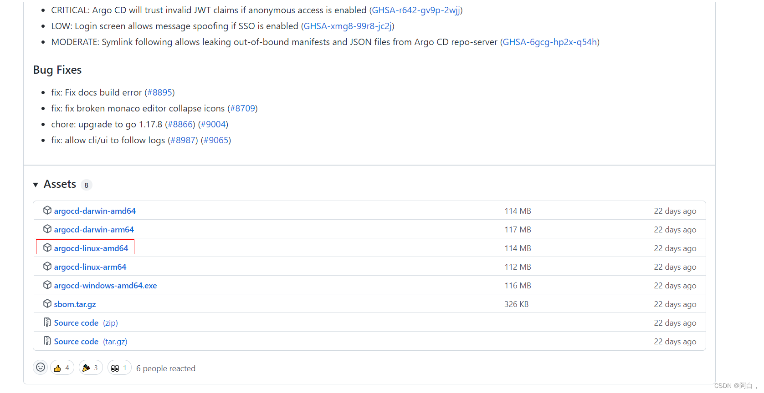The image size is (764, 393).
Task: Click the 117 MB size value
Action: pyautogui.click(x=518, y=230)
